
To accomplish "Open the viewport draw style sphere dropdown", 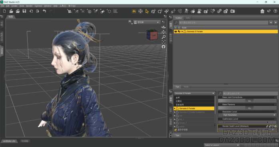I will (130, 22).
